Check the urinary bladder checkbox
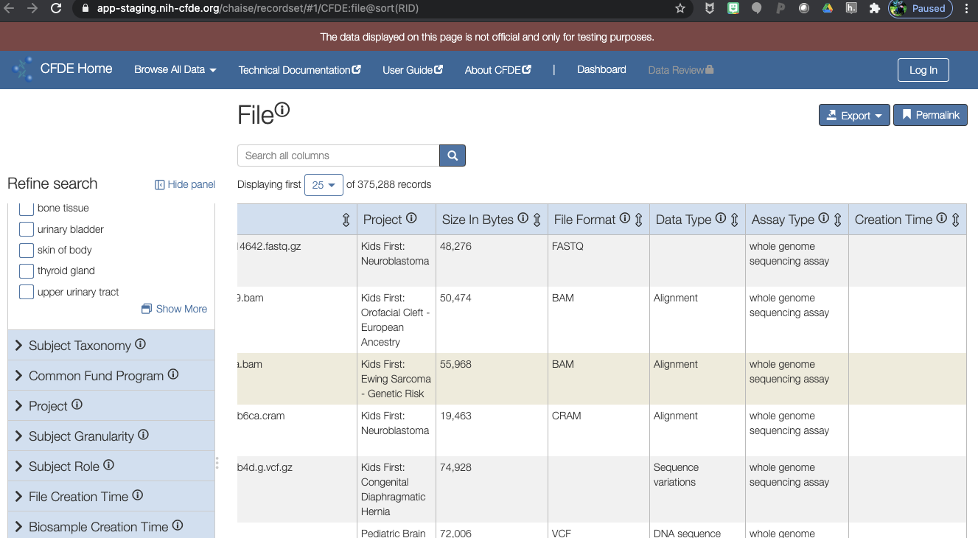Viewport: 978px width, 538px height. pos(26,229)
